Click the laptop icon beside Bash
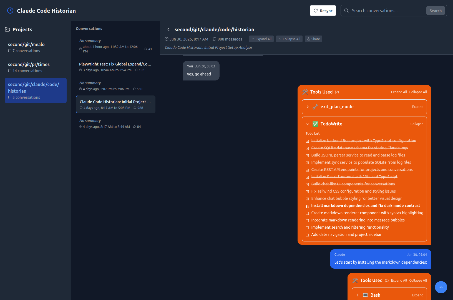This screenshot has width=453, height=300. [365, 295]
